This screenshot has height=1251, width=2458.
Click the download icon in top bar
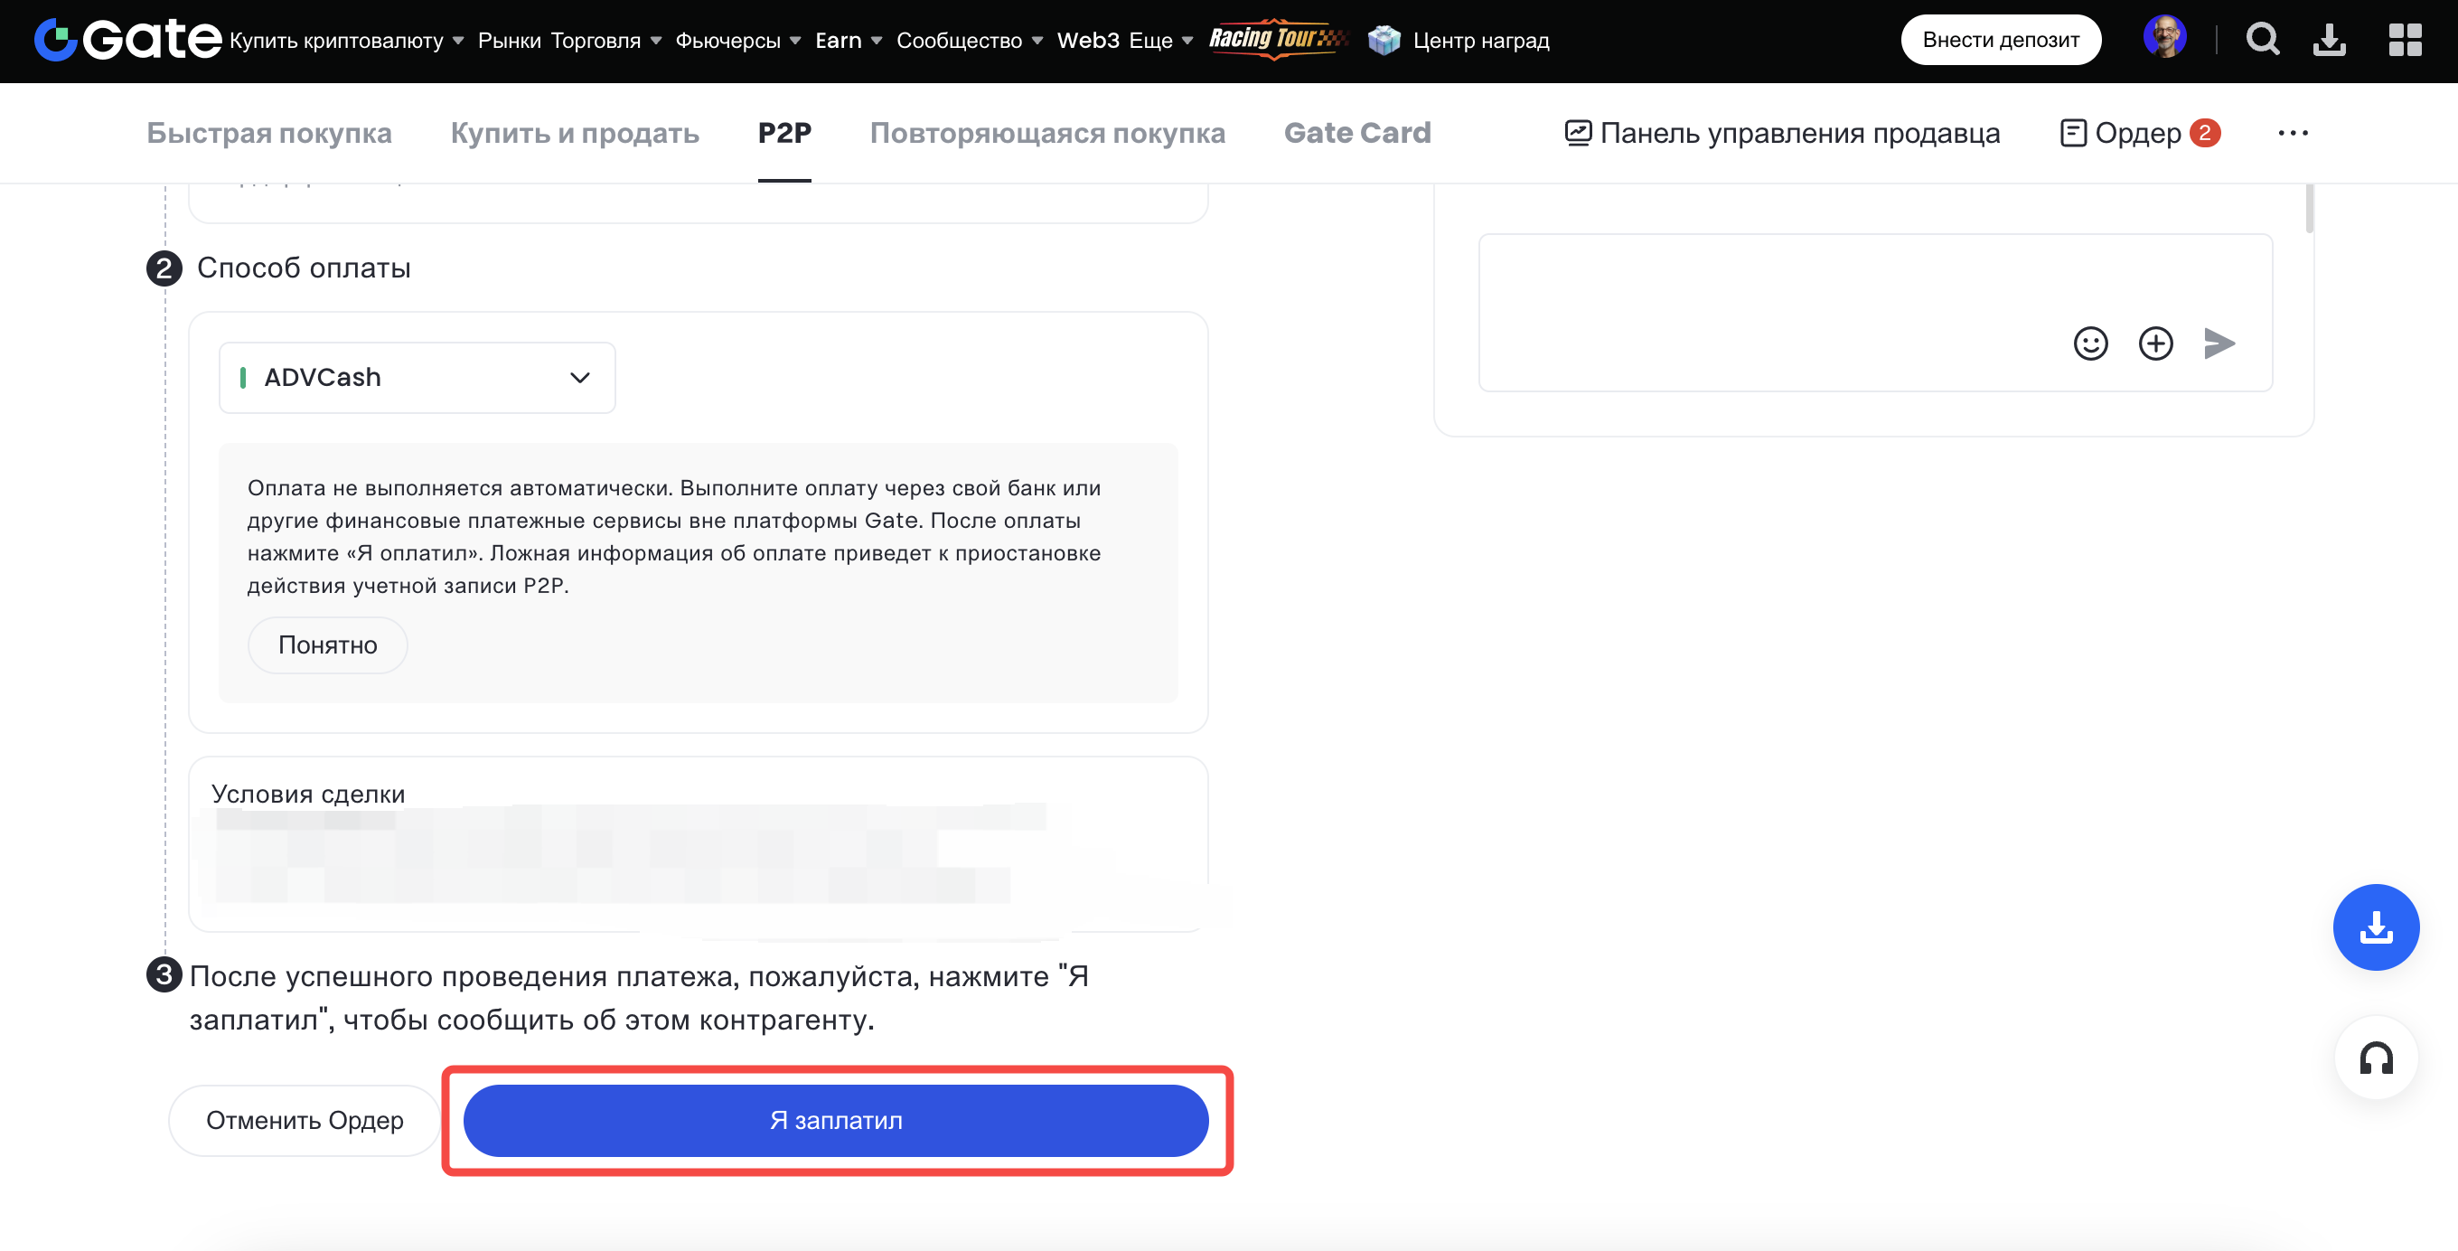point(2329,40)
